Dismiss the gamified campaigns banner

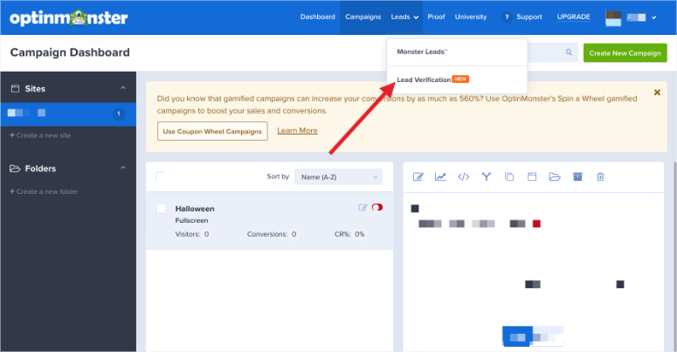pos(657,93)
